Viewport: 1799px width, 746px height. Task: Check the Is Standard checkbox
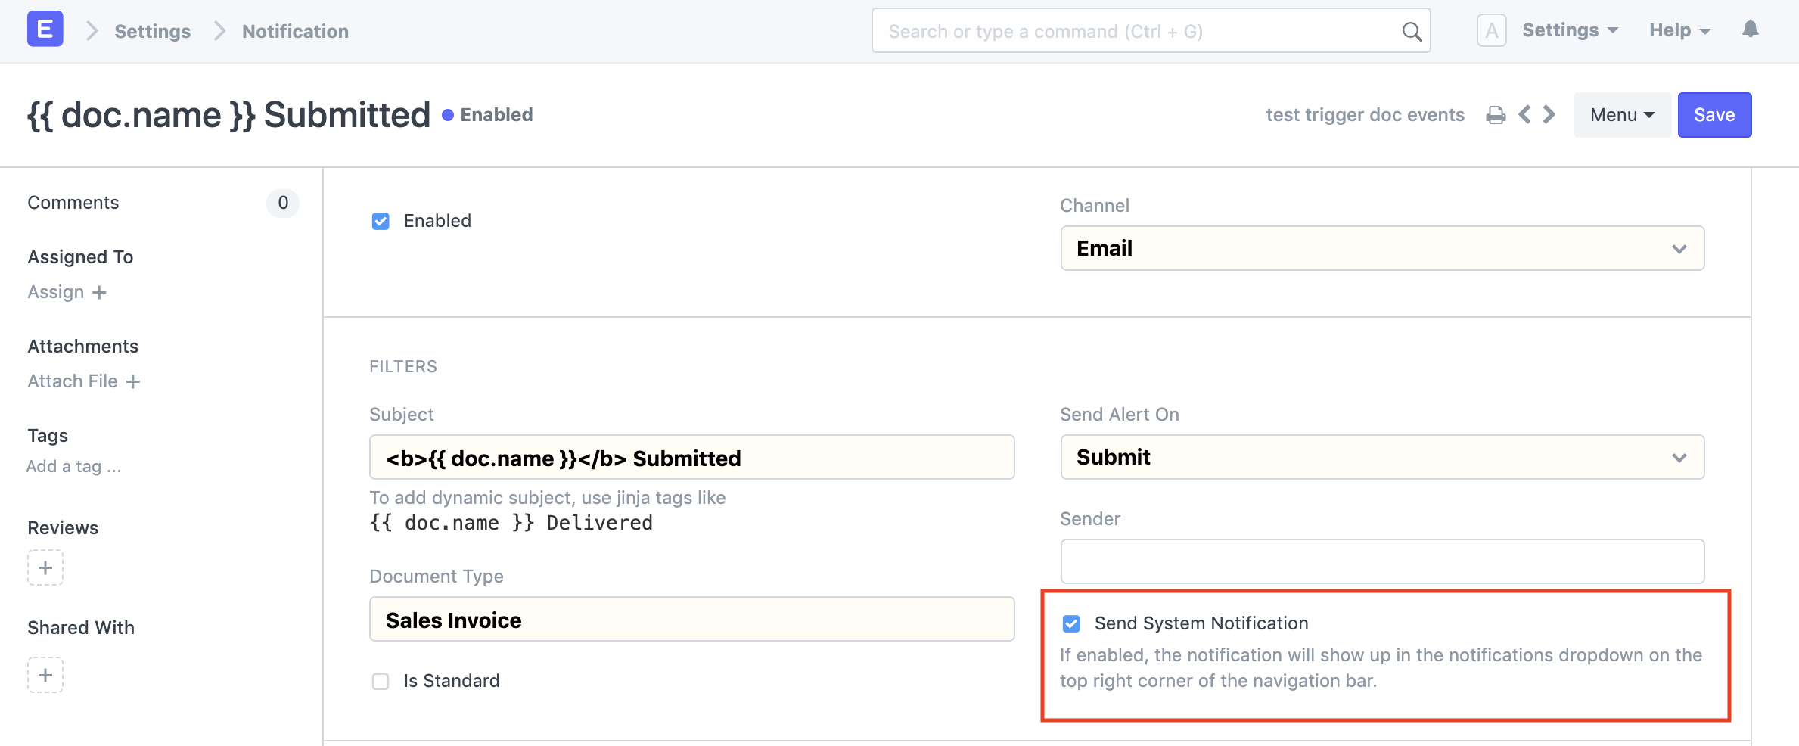(x=381, y=681)
